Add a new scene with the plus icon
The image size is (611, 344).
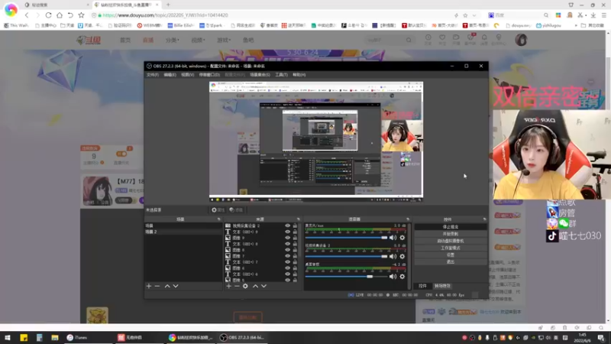click(x=149, y=286)
